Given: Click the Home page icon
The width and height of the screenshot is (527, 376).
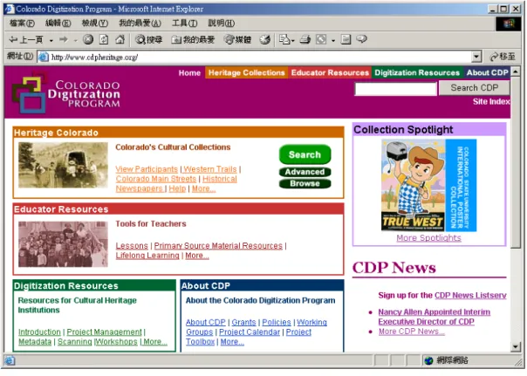Looking at the screenshot, I should click(120, 39).
